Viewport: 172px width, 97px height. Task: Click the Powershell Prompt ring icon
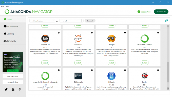[144, 39]
